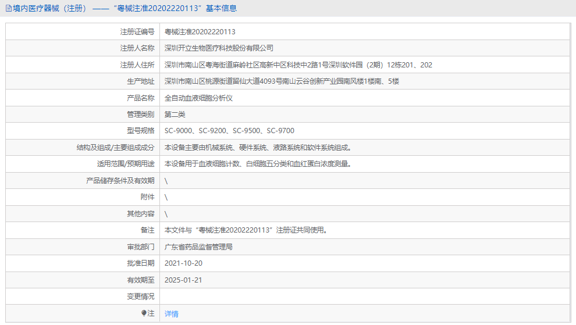Image resolution: width=576 pixels, height=325 pixels.
Task: Click the 适用范围/预期用途 label
Action: tap(126, 164)
